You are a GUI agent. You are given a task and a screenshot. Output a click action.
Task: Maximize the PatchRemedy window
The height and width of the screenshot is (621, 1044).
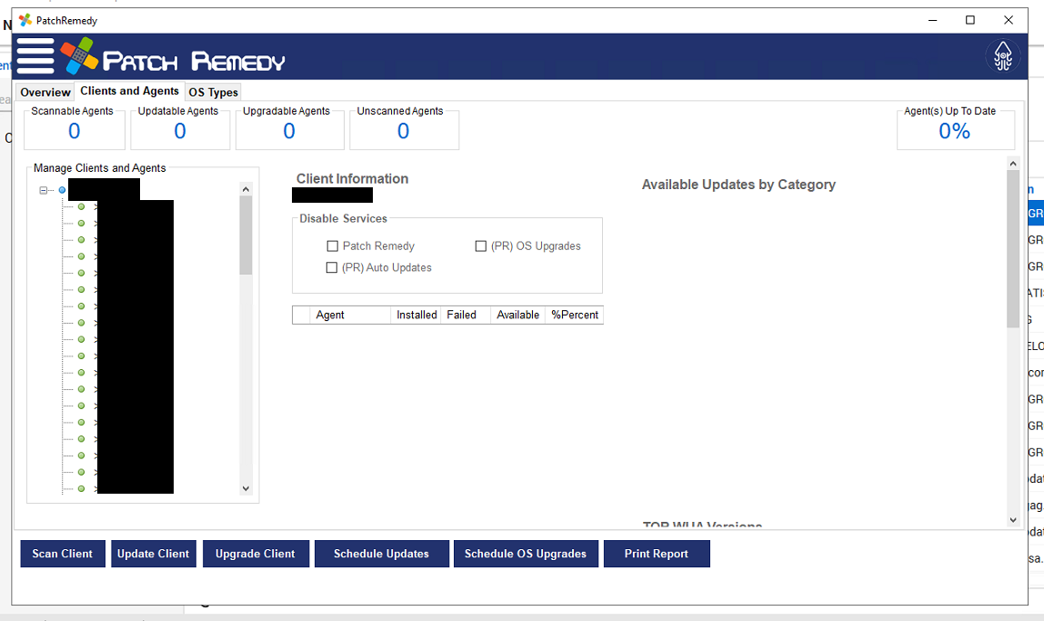(970, 20)
